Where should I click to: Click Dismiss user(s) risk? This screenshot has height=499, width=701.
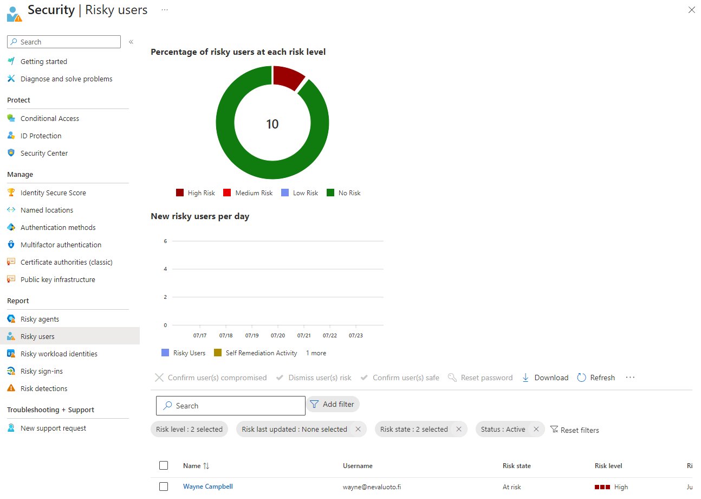(x=314, y=378)
